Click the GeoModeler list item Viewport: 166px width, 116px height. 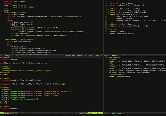pyautogui.click(x=114, y=67)
